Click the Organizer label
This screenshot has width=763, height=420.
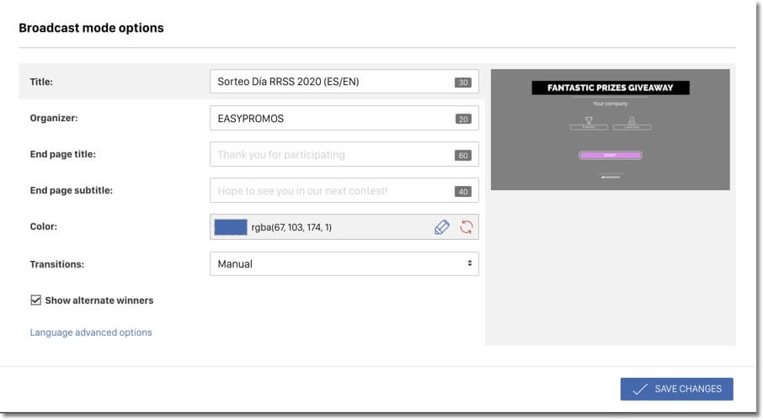54,118
